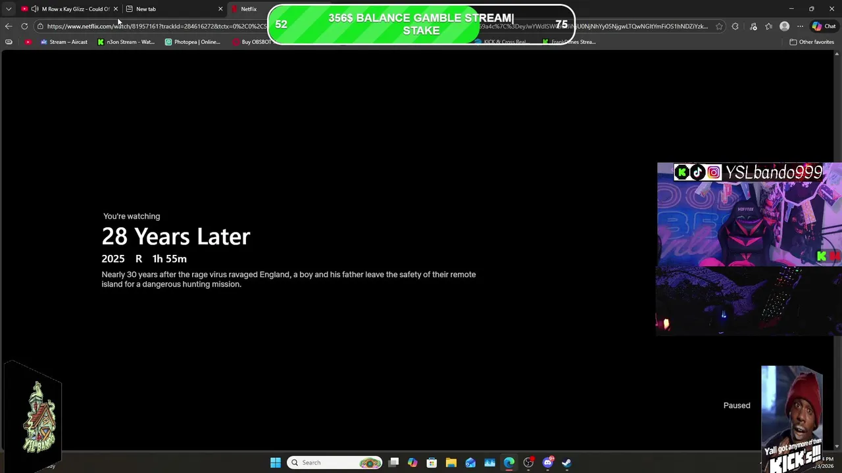The height and width of the screenshot is (473, 842).
Task: Open Task View on the taskbar
Action: tap(393, 462)
